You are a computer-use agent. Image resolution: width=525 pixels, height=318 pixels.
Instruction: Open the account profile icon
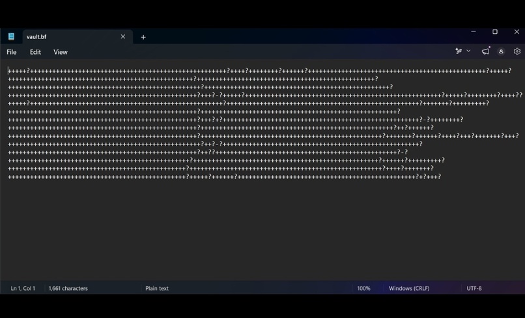coord(501,51)
